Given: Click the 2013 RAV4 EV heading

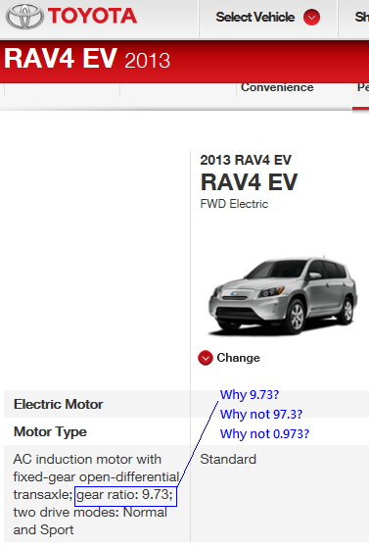Looking at the screenshot, I should 246,160.
